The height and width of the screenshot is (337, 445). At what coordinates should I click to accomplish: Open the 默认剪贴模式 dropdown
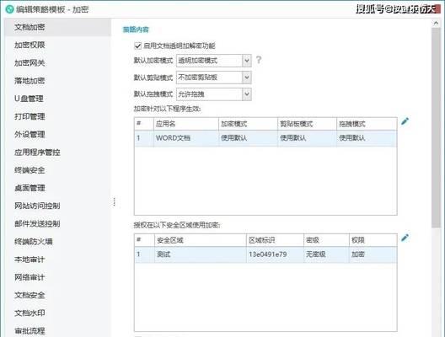pyautogui.click(x=214, y=78)
